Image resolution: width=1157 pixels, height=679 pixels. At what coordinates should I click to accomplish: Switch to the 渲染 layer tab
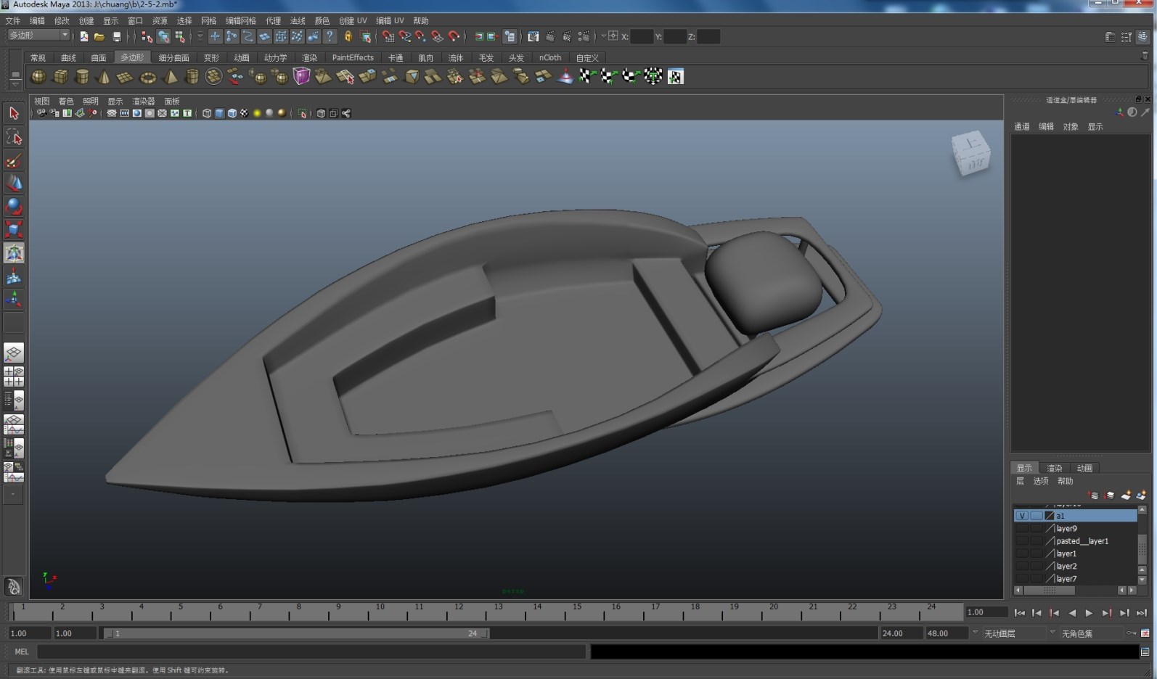tap(1055, 468)
